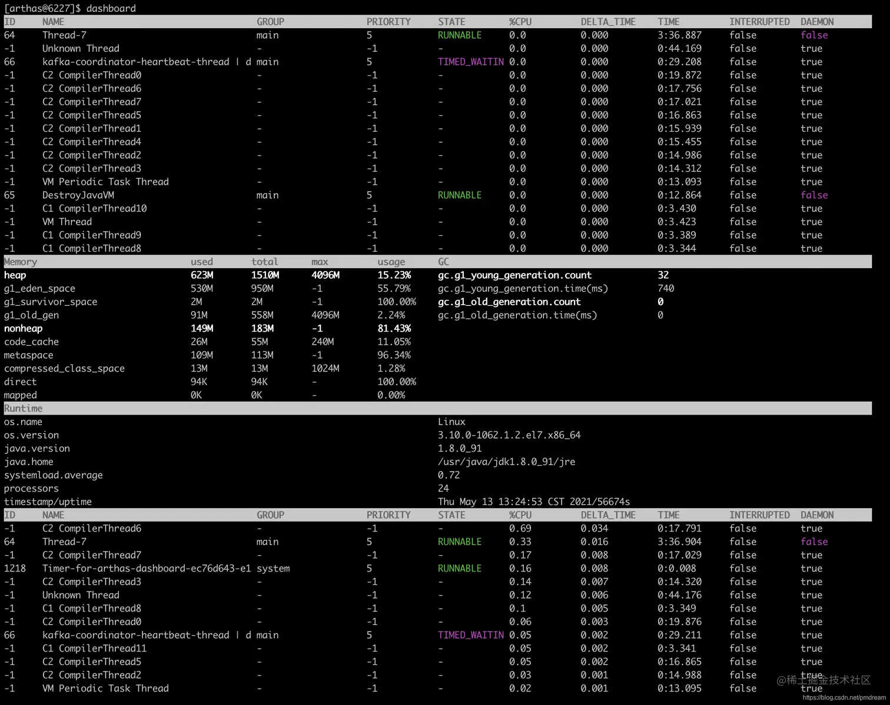The width and height of the screenshot is (890, 705).
Task: Select the java.version value '1.8.0_91'
Action: 460,449
